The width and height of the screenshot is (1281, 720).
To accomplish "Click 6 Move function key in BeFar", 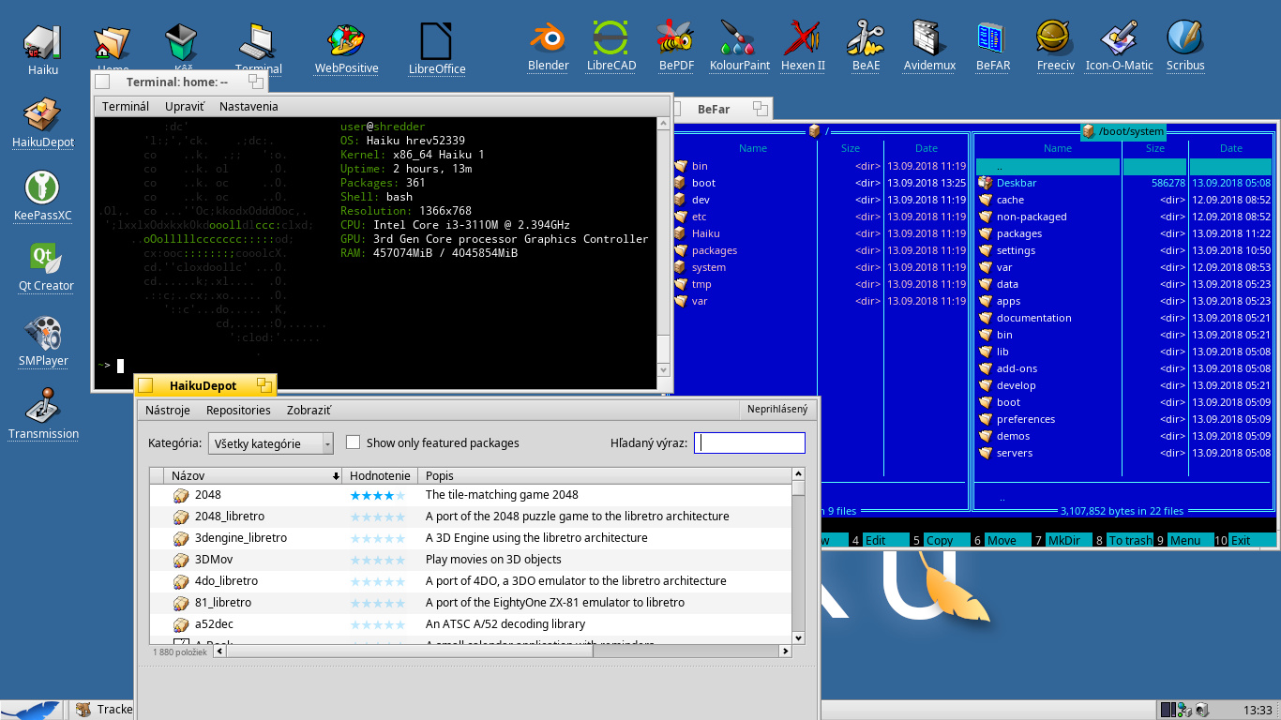I will coord(1000,540).
